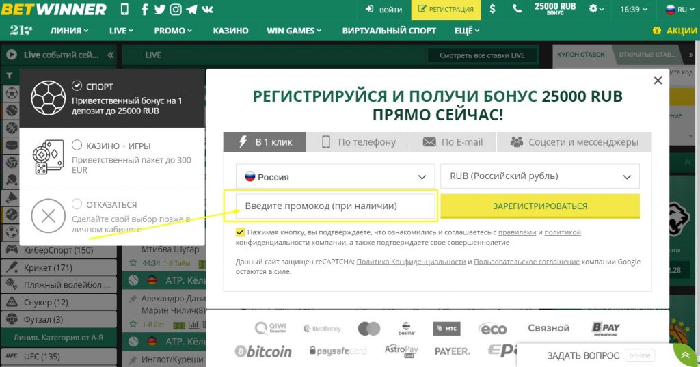The image size is (700, 367).
Task: Open the VK icon in header
Action: (x=208, y=10)
